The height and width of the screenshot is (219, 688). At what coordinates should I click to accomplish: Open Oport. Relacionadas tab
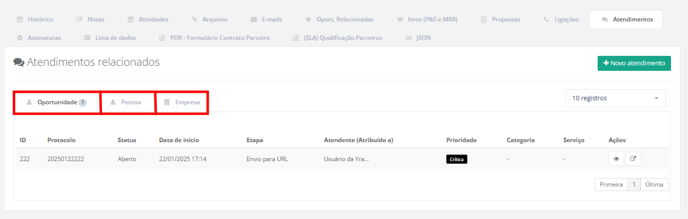[339, 19]
